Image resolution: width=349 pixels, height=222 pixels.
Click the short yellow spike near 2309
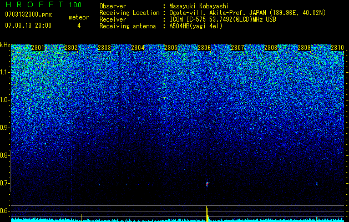tap(317, 219)
